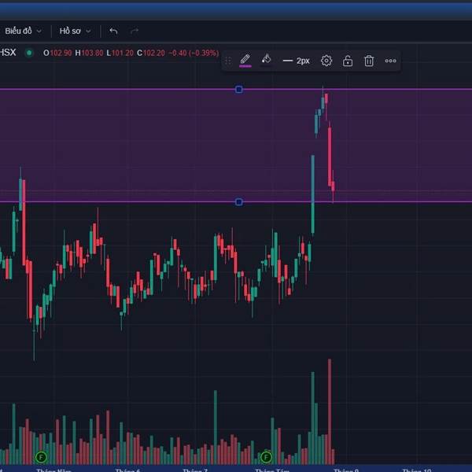Open the more options three-dot menu

[390, 61]
